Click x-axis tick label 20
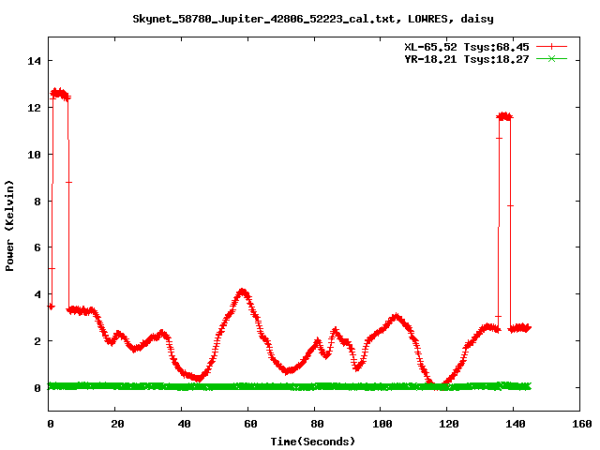This screenshot has width=600, height=450. pyautogui.click(x=117, y=424)
